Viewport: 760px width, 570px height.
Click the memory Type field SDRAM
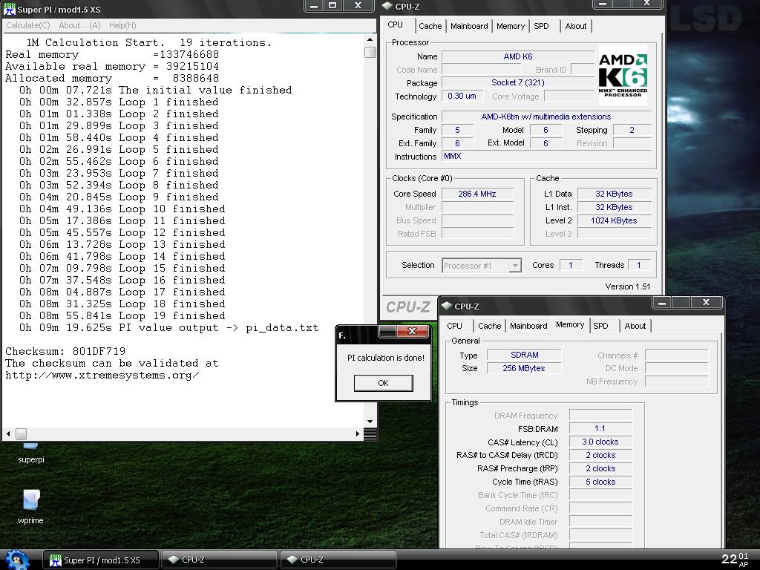[524, 355]
